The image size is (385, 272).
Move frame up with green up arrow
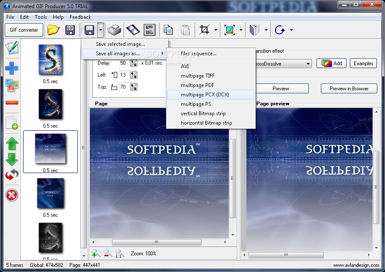point(12,143)
